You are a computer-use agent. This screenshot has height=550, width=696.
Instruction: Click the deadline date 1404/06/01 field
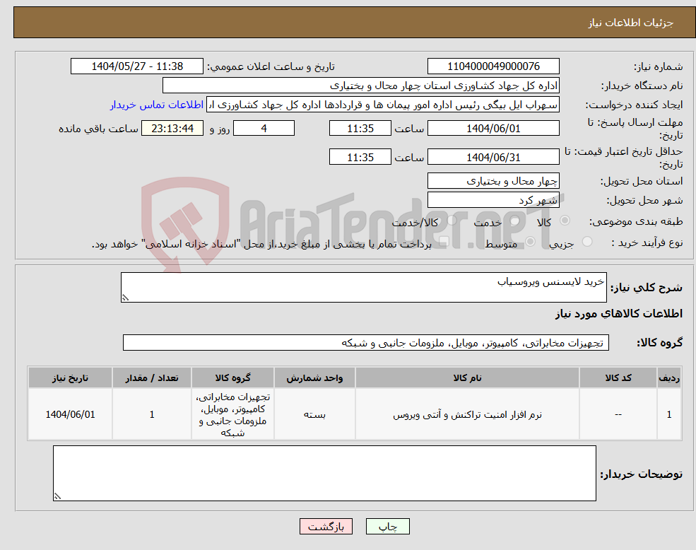coord(493,128)
